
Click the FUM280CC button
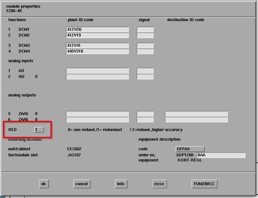click(204, 184)
